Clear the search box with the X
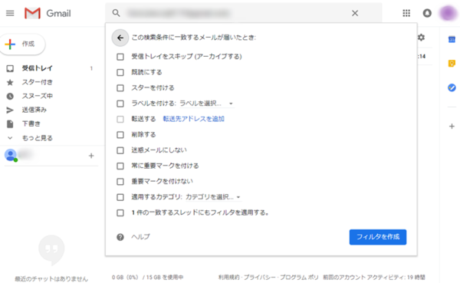The image size is (460, 283). [x=355, y=13]
